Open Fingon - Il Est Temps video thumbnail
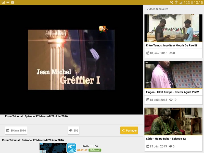204x153 pixels. 173,75
